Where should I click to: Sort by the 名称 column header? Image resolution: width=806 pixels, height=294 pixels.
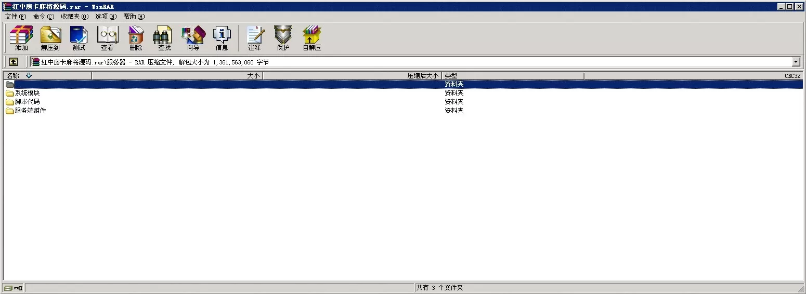coord(13,76)
